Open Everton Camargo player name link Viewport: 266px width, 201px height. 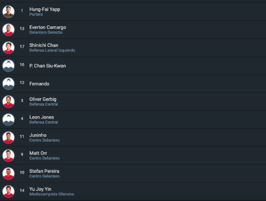[48, 27]
